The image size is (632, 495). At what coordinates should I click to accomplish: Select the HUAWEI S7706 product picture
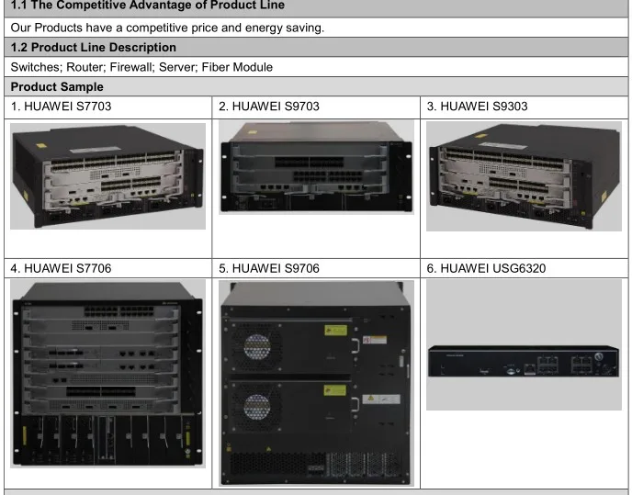[107, 374]
